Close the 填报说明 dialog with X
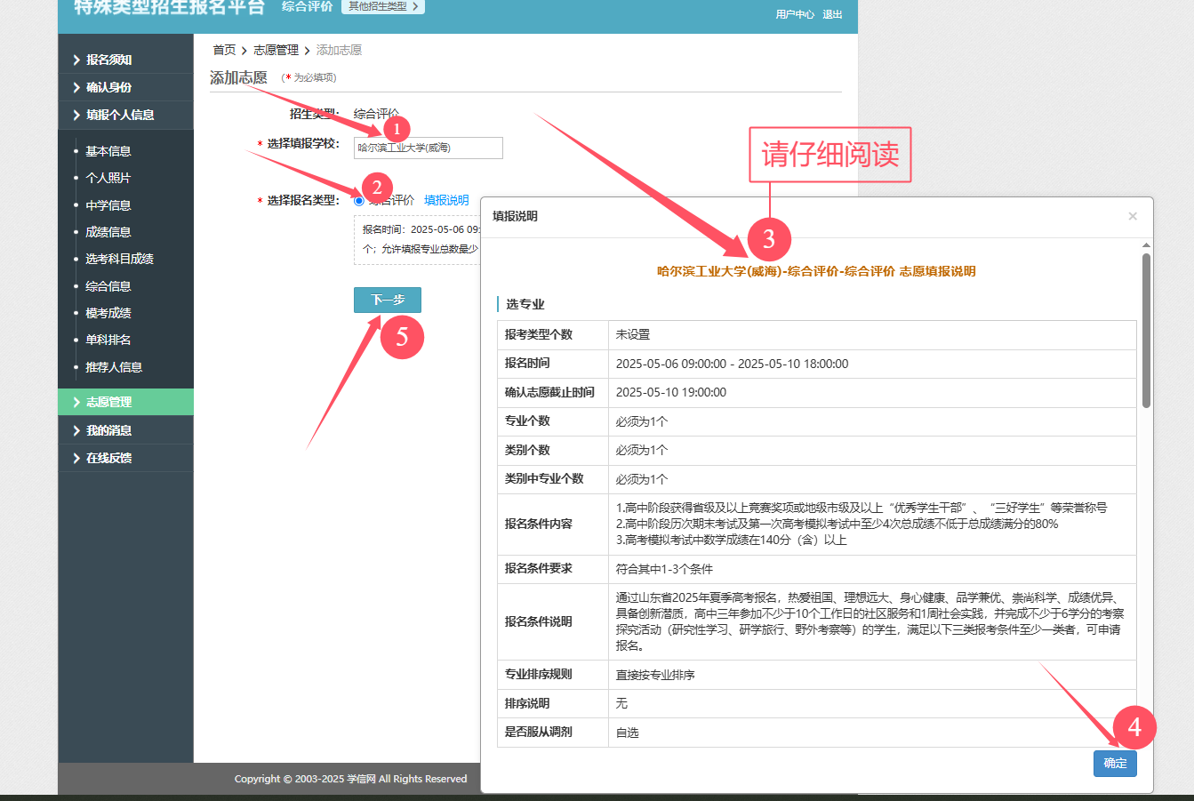Viewport: 1194px width, 801px height. click(x=1132, y=216)
